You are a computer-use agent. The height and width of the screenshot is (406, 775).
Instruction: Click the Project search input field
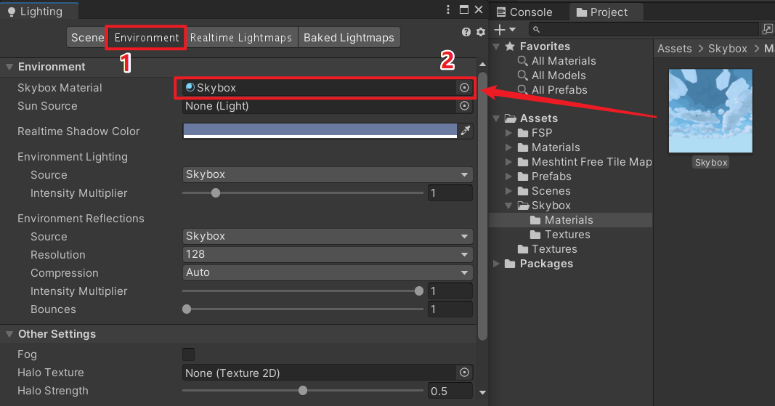tap(644, 30)
